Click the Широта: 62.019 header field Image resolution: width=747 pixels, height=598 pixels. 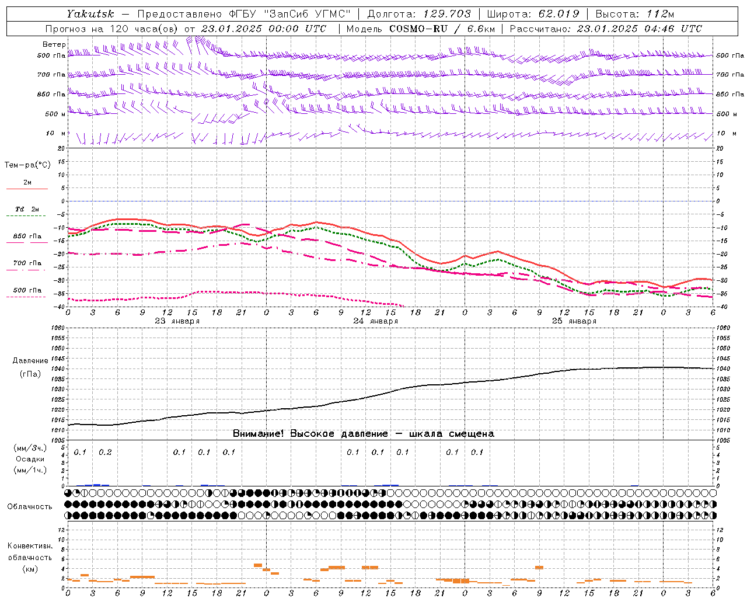(533, 14)
